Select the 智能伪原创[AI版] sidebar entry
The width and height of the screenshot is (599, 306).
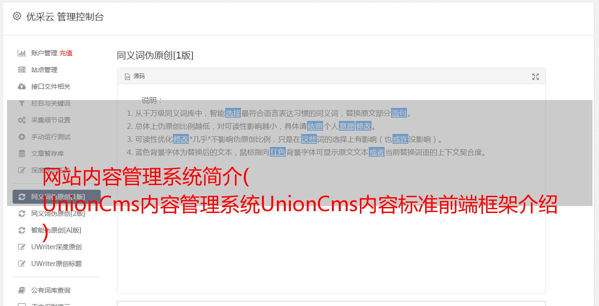point(56,230)
